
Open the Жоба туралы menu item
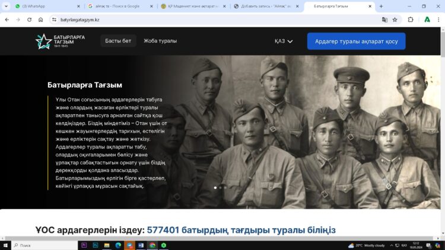160,41
